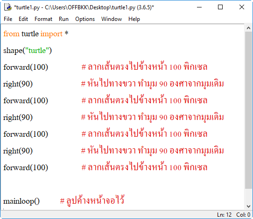Maximize the turtle1.py editor window
This screenshot has height=219, width=253.
click(x=220, y=7)
